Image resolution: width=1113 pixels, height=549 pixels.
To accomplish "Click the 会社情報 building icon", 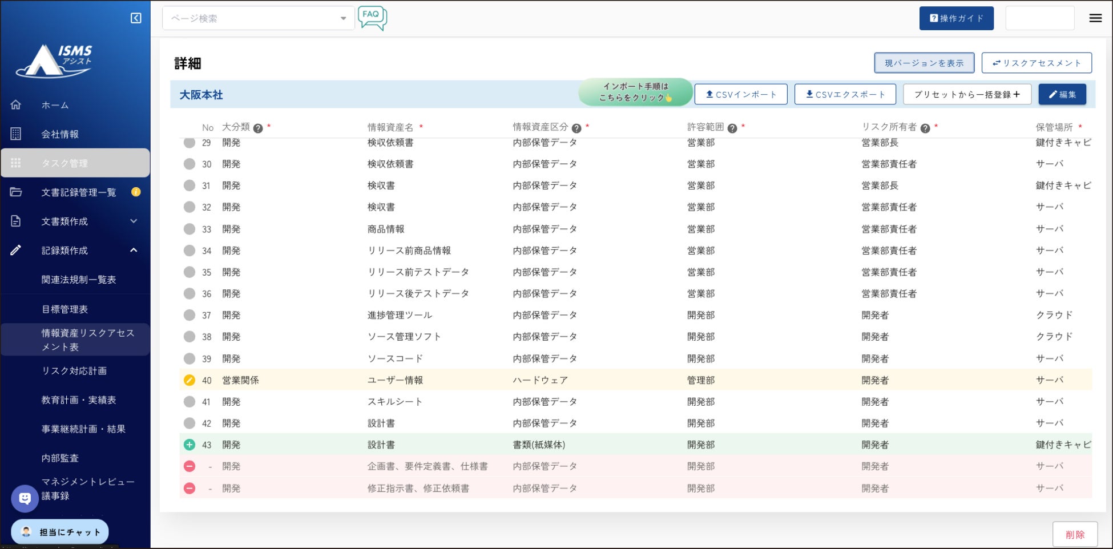I will coord(16,134).
